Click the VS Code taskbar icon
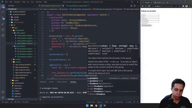The width and height of the screenshot is (192, 108). click(x=100, y=106)
